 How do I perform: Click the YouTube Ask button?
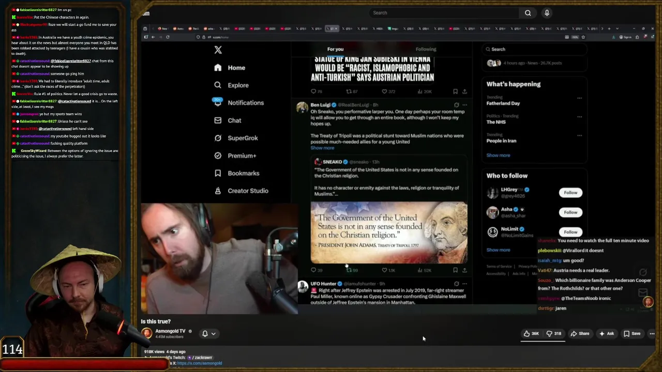[606, 334]
